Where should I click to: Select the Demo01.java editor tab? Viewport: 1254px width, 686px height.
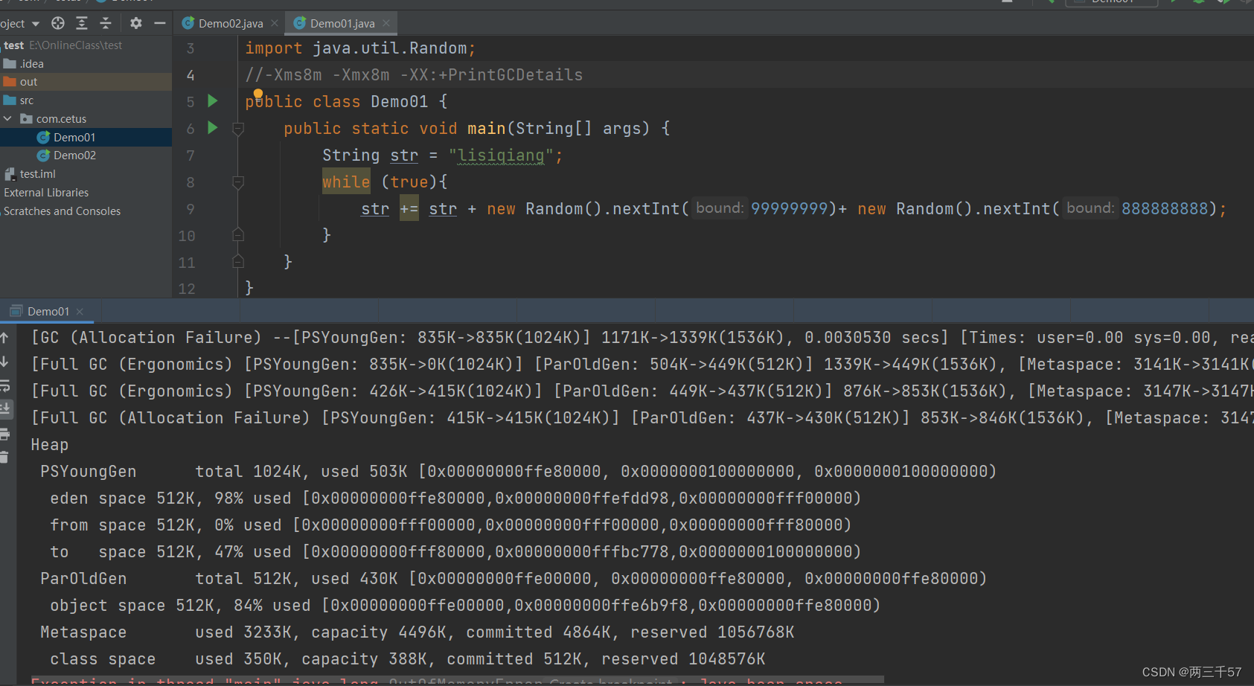[342, 23]
